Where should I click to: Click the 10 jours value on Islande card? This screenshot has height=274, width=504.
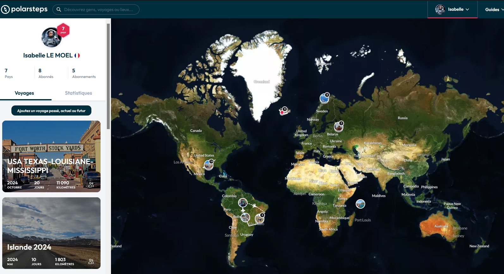pyautogui.click(x=36, y=261)
